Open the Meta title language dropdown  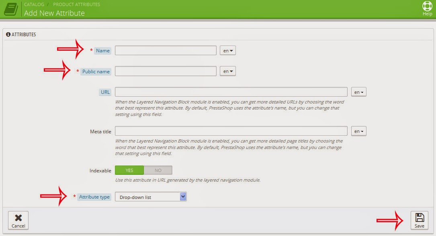(359, 131)
